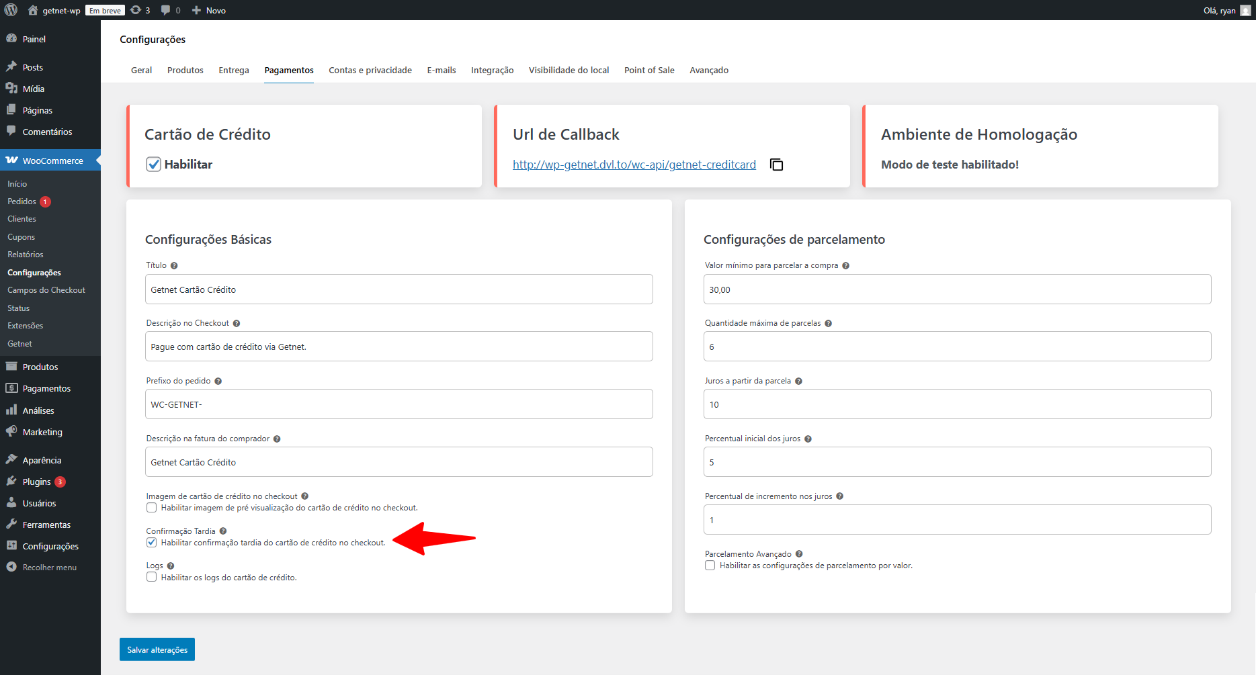This screenshot has height=675, width=1256.
Task: Switch to the Avançado tab
Action: coord(709,70)
